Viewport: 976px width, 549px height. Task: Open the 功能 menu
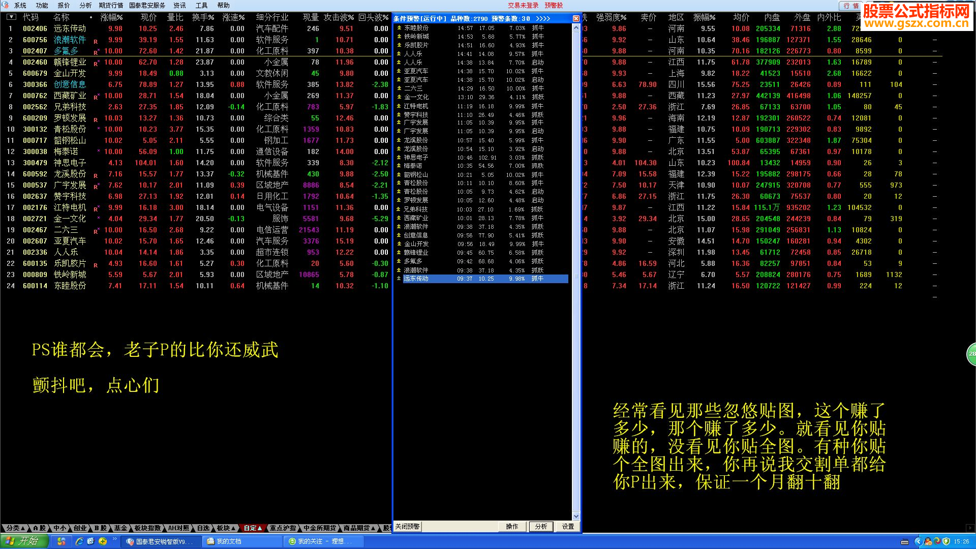[42, 6]
